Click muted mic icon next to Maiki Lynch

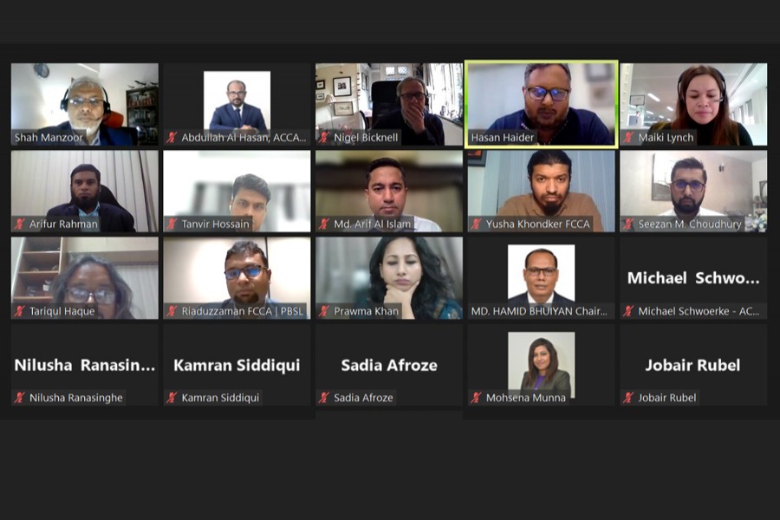click(x=628, y=137)
